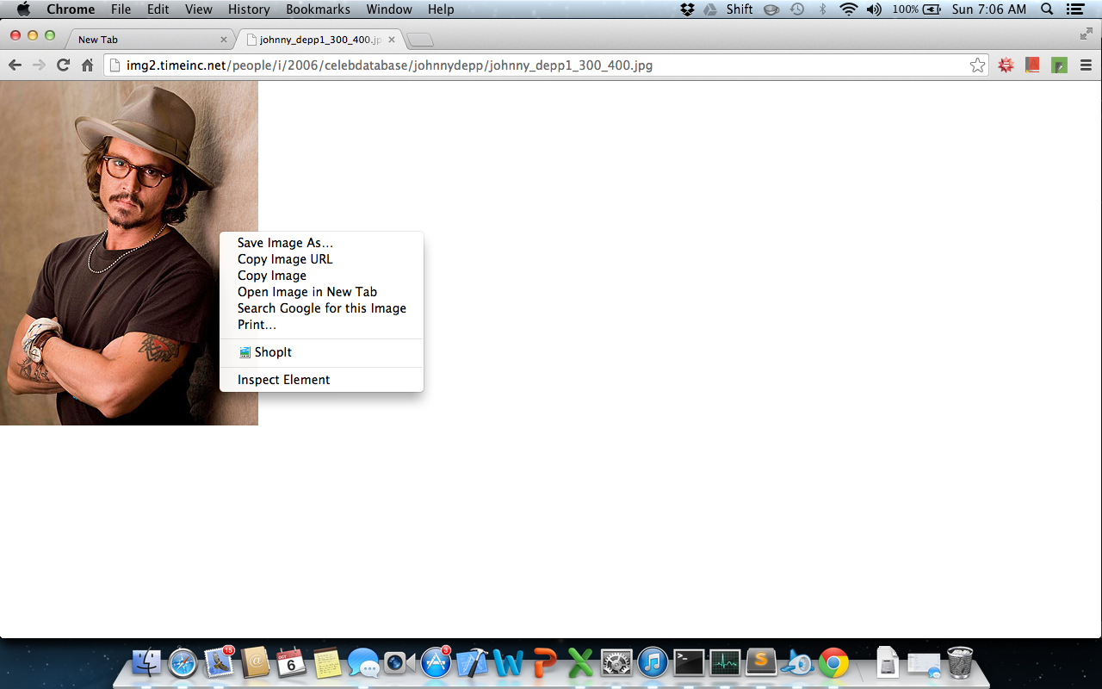Choose Print… from the context menu
The width and height of the screenshot is (1102, 689).
pyautogui.click(x=321, y=325)
